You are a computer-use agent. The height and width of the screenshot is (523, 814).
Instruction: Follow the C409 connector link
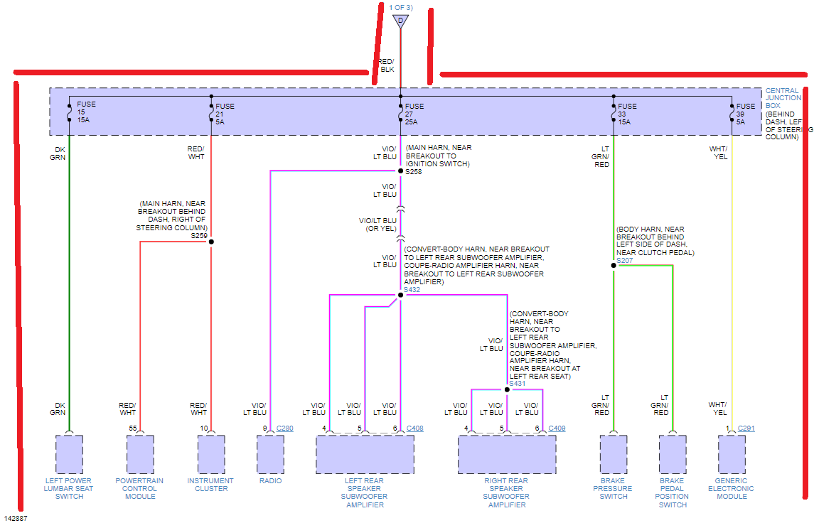(557, 428)
